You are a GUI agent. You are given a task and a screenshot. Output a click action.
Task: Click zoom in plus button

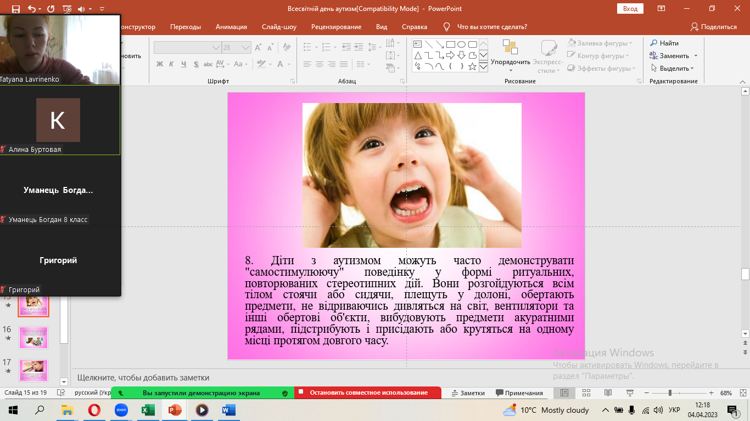pos(711,393)
